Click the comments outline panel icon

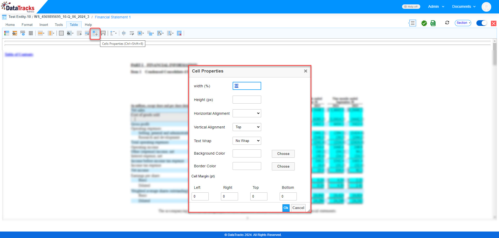(412, 23)
